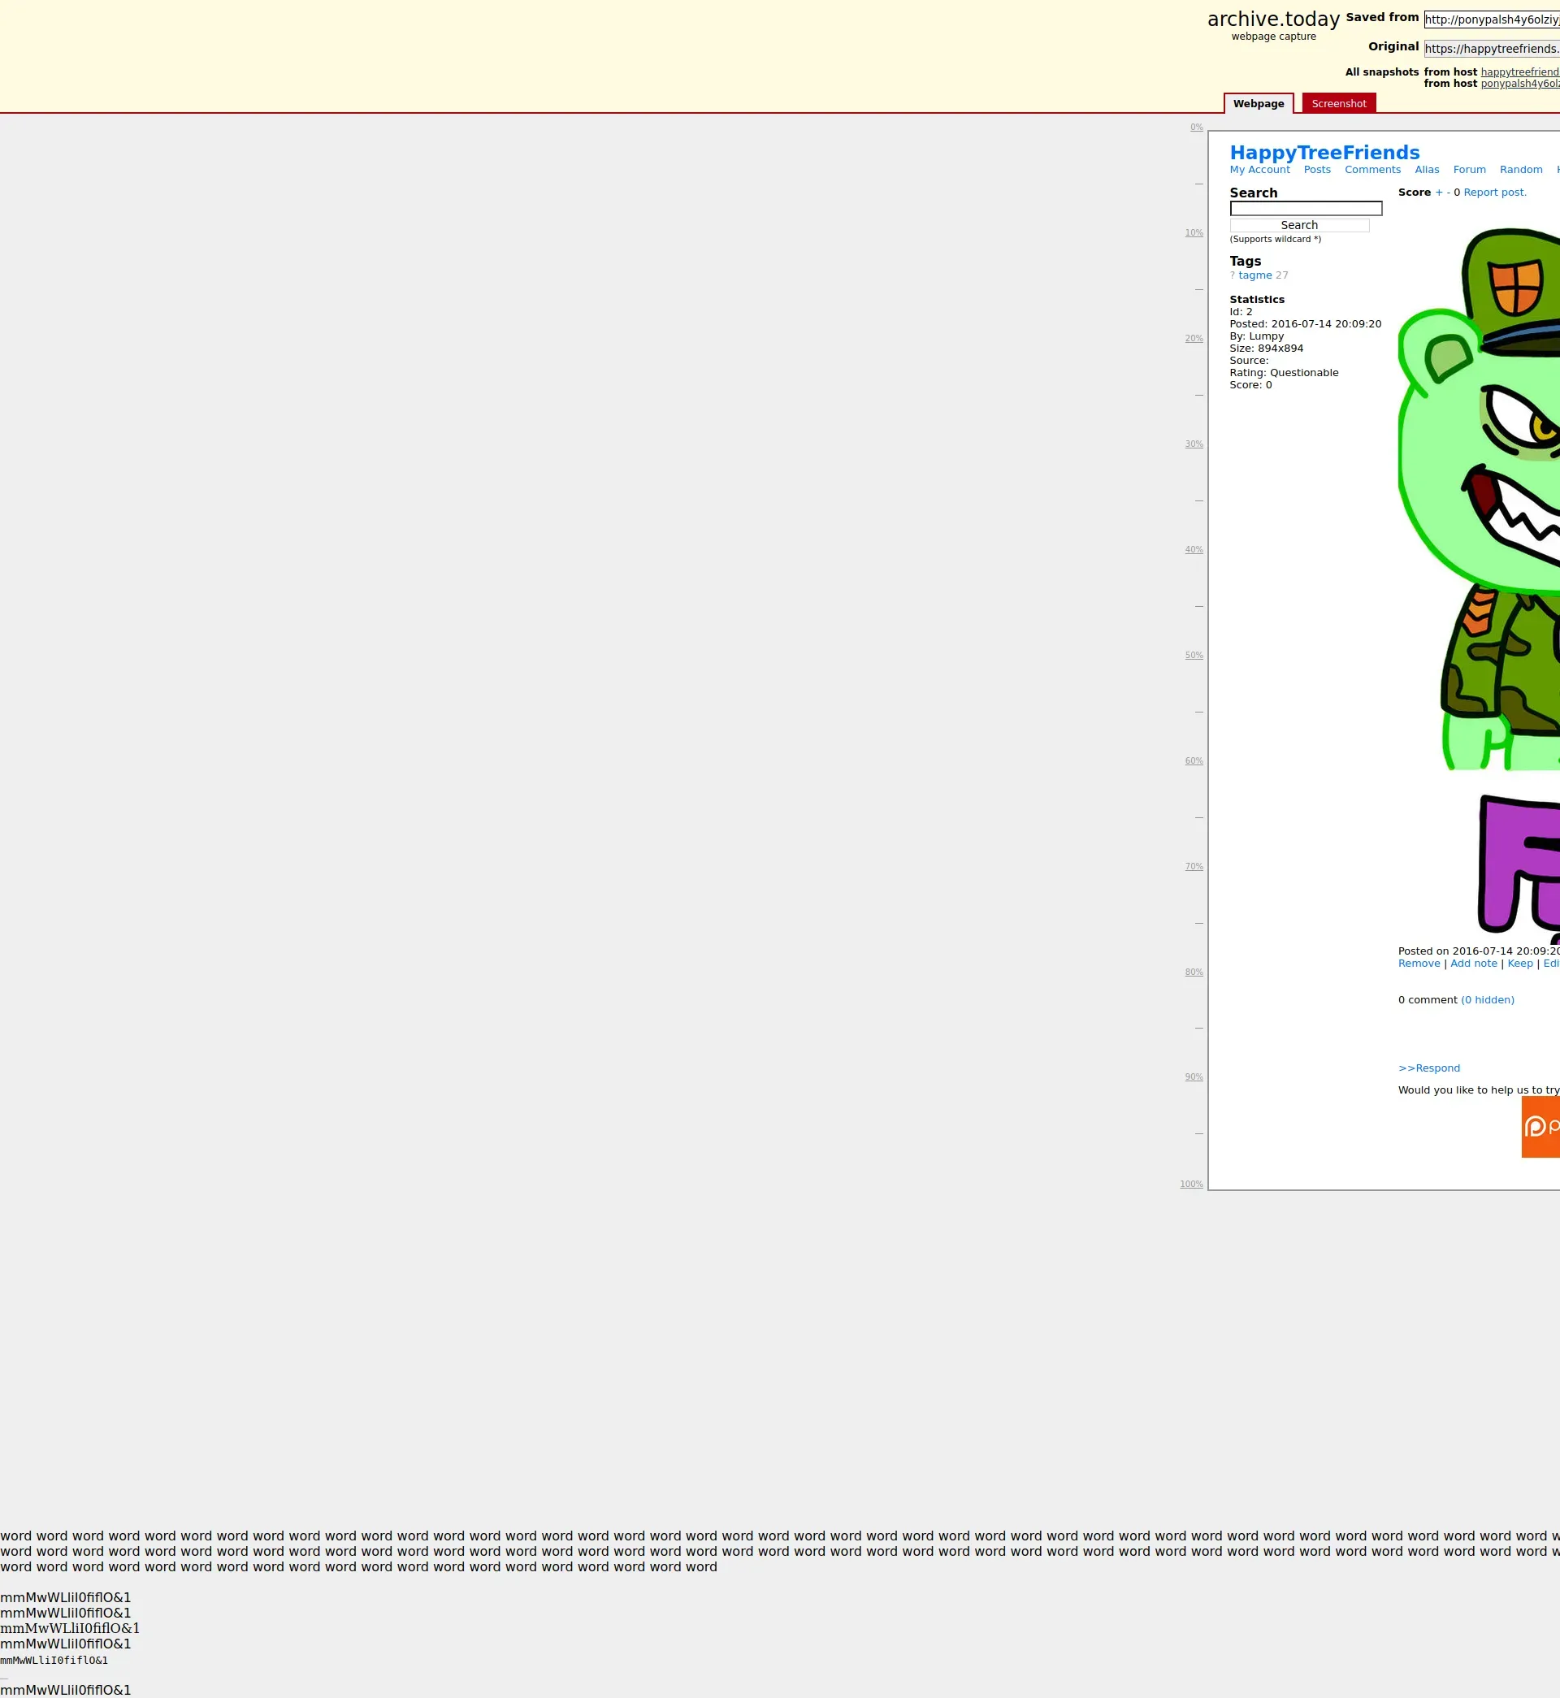Jump to 50% scroll marker
Viewport: 1560px width, 1698px height.
pyautogui.click(x=1193, y=655)
